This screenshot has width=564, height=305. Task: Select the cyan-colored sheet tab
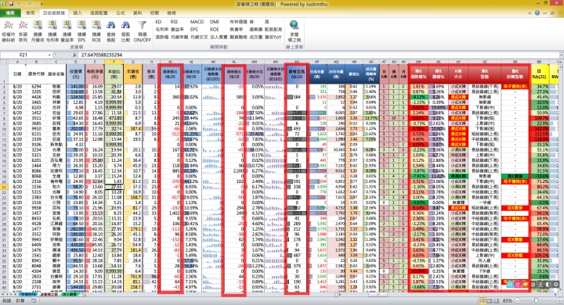tap(28, 294)
